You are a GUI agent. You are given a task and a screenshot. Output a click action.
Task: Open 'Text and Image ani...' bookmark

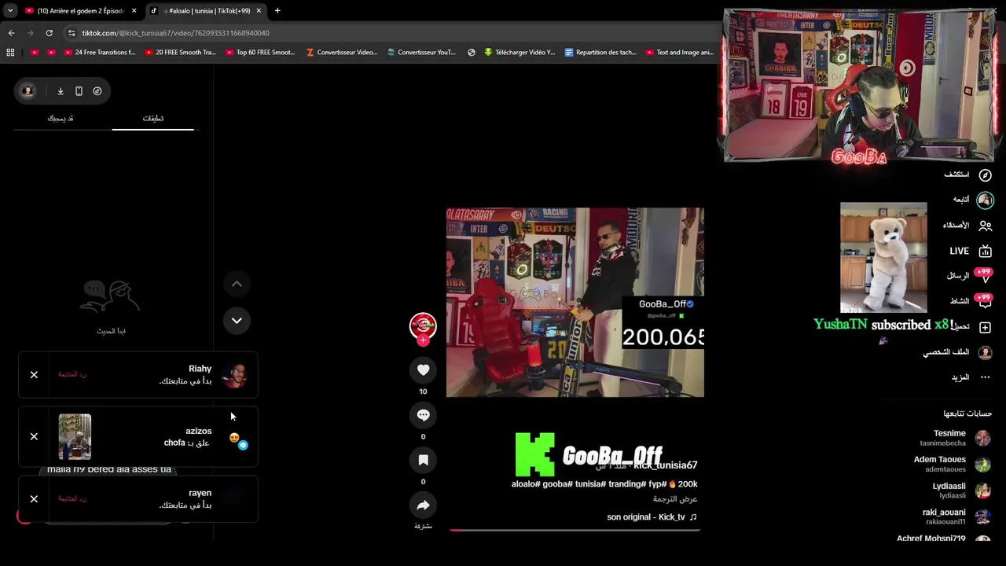click(x=680, y=53)
